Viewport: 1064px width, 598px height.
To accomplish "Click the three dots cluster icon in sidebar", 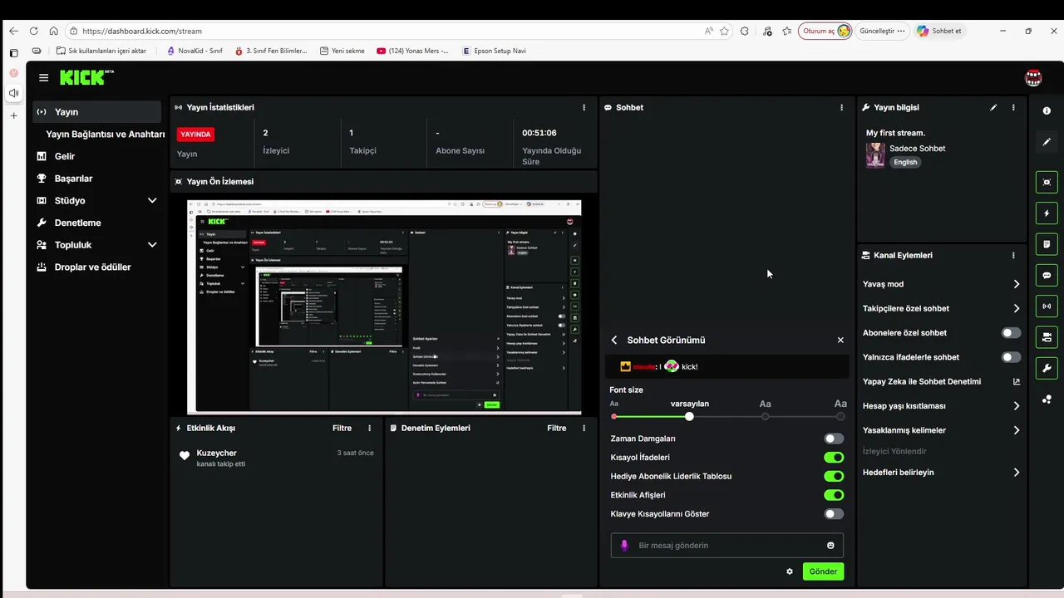I will 1047,399.
